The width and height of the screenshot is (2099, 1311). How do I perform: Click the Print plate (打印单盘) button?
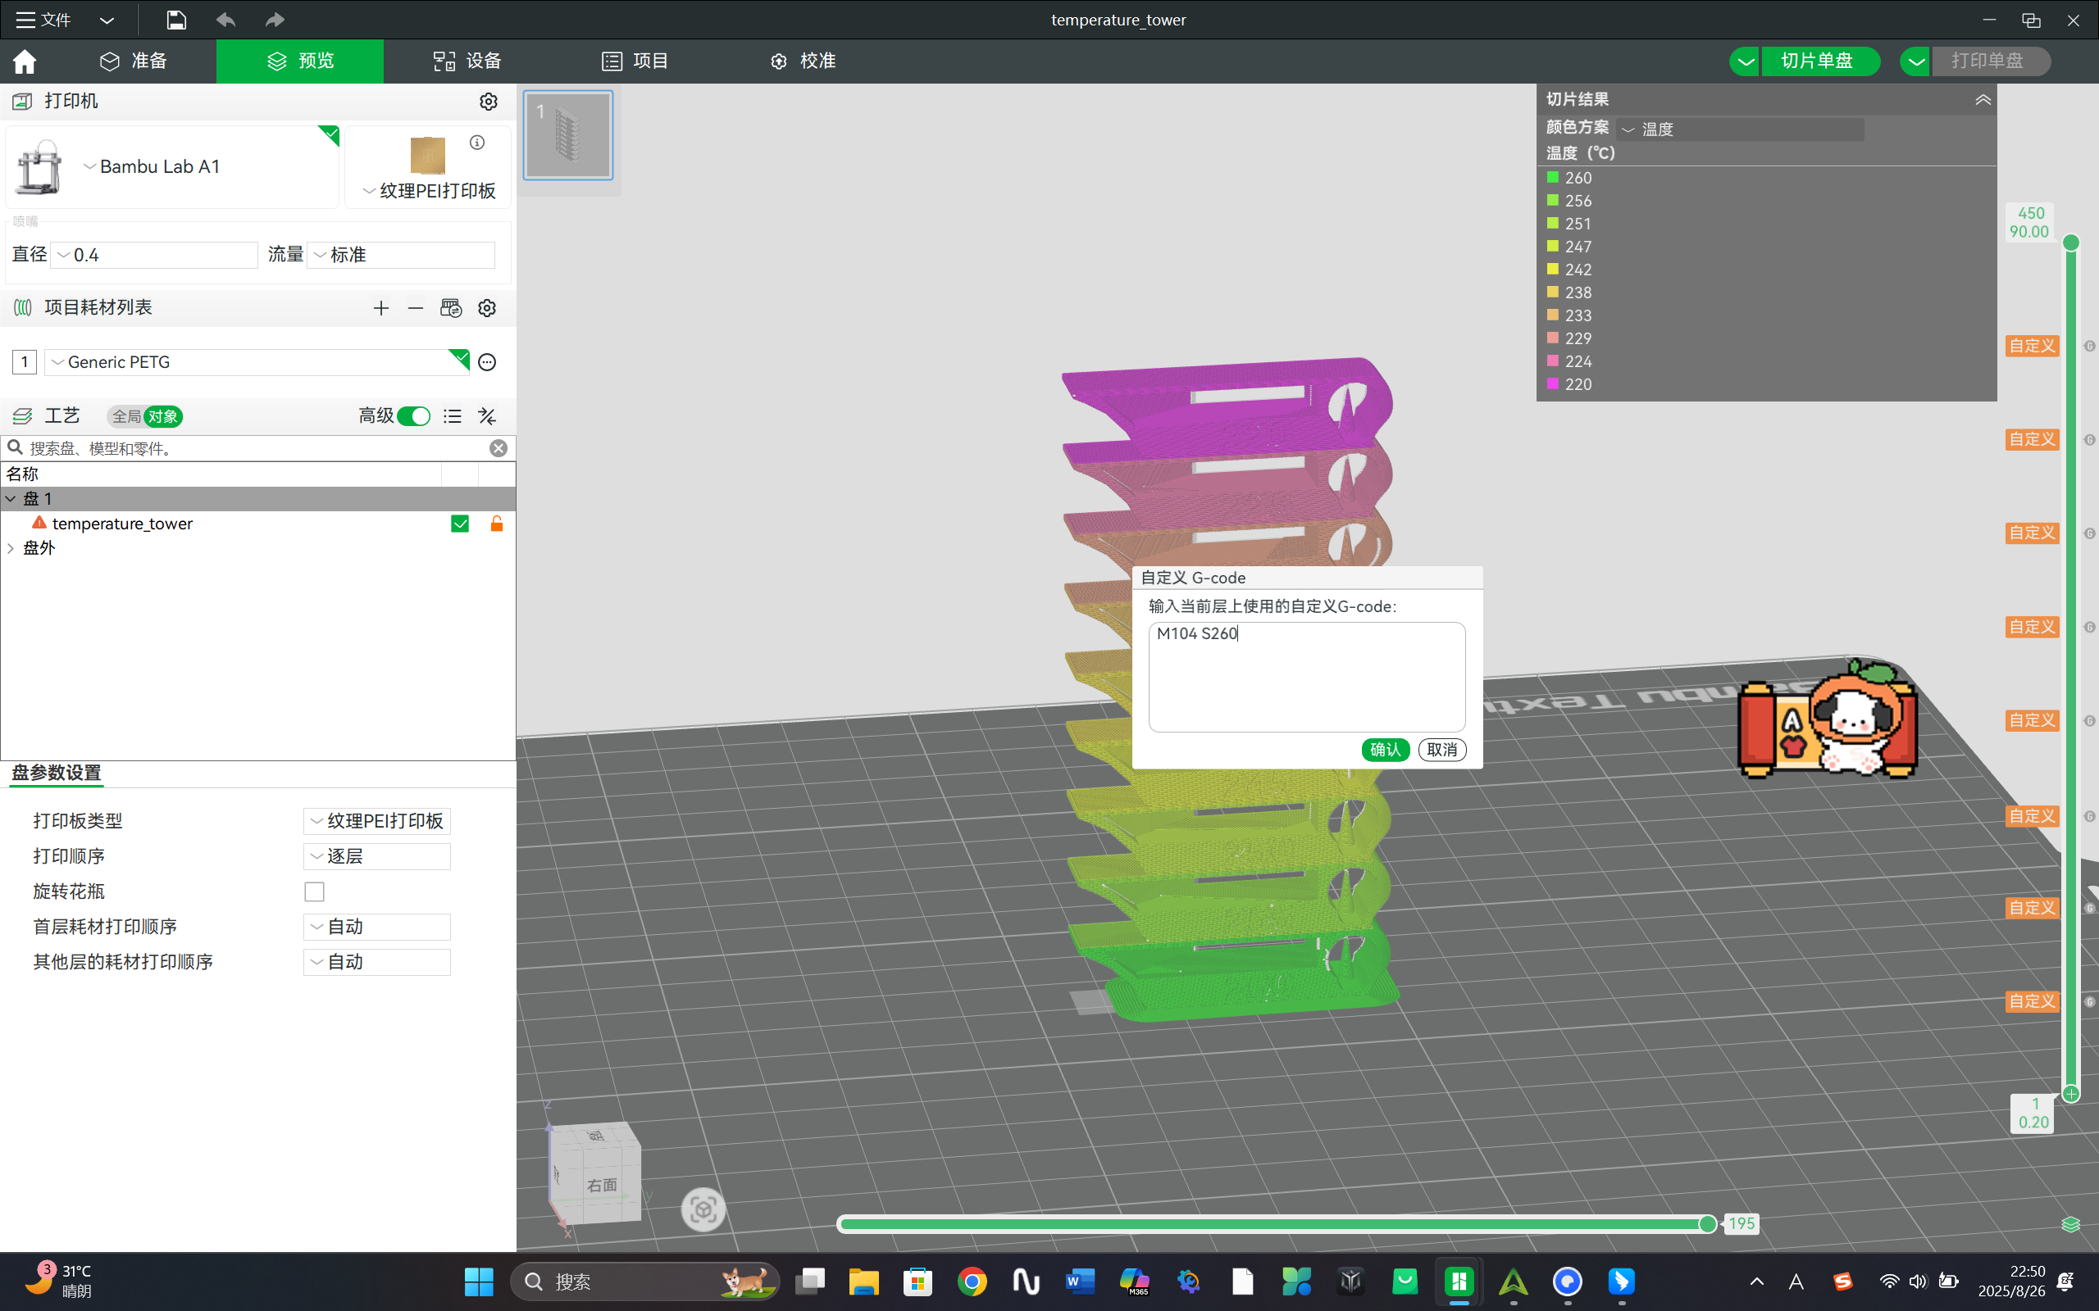point(1992,61)
